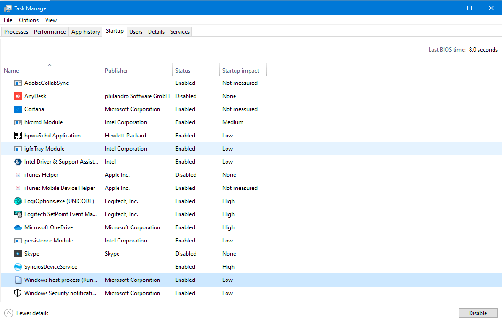Click the Microsoft OneDrive cloud icon
The height and width of the screenshot is (325, 502).
[18, 227]
